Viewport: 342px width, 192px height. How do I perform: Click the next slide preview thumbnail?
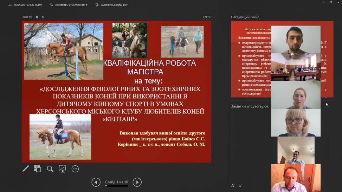[x=251, y=59]
